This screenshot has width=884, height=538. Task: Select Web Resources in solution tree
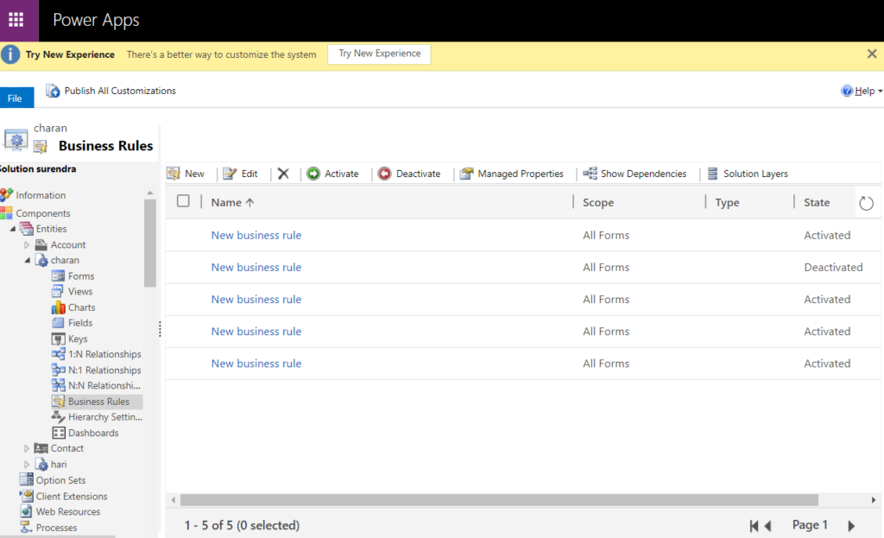tap(68, 511)
